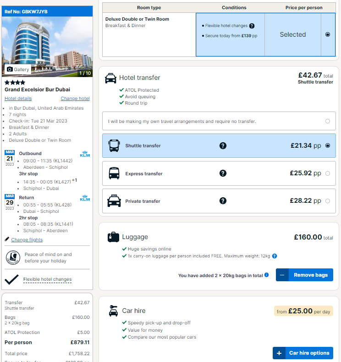Select Shuttle transfer radio button

pyautogui.click(x=327, y=146)
